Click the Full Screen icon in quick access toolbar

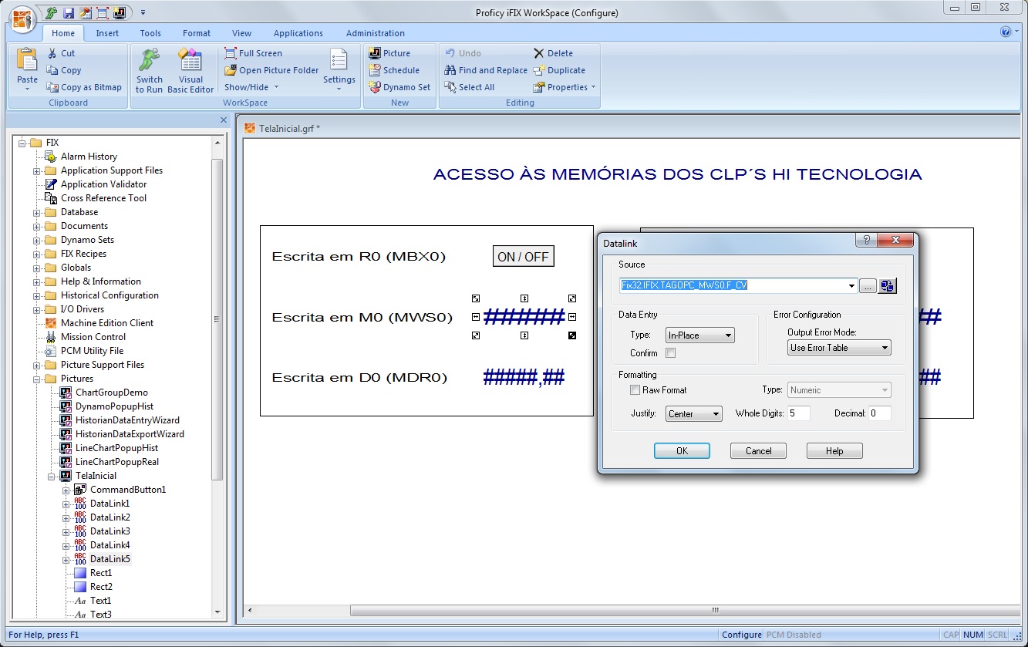pos(103,12)
